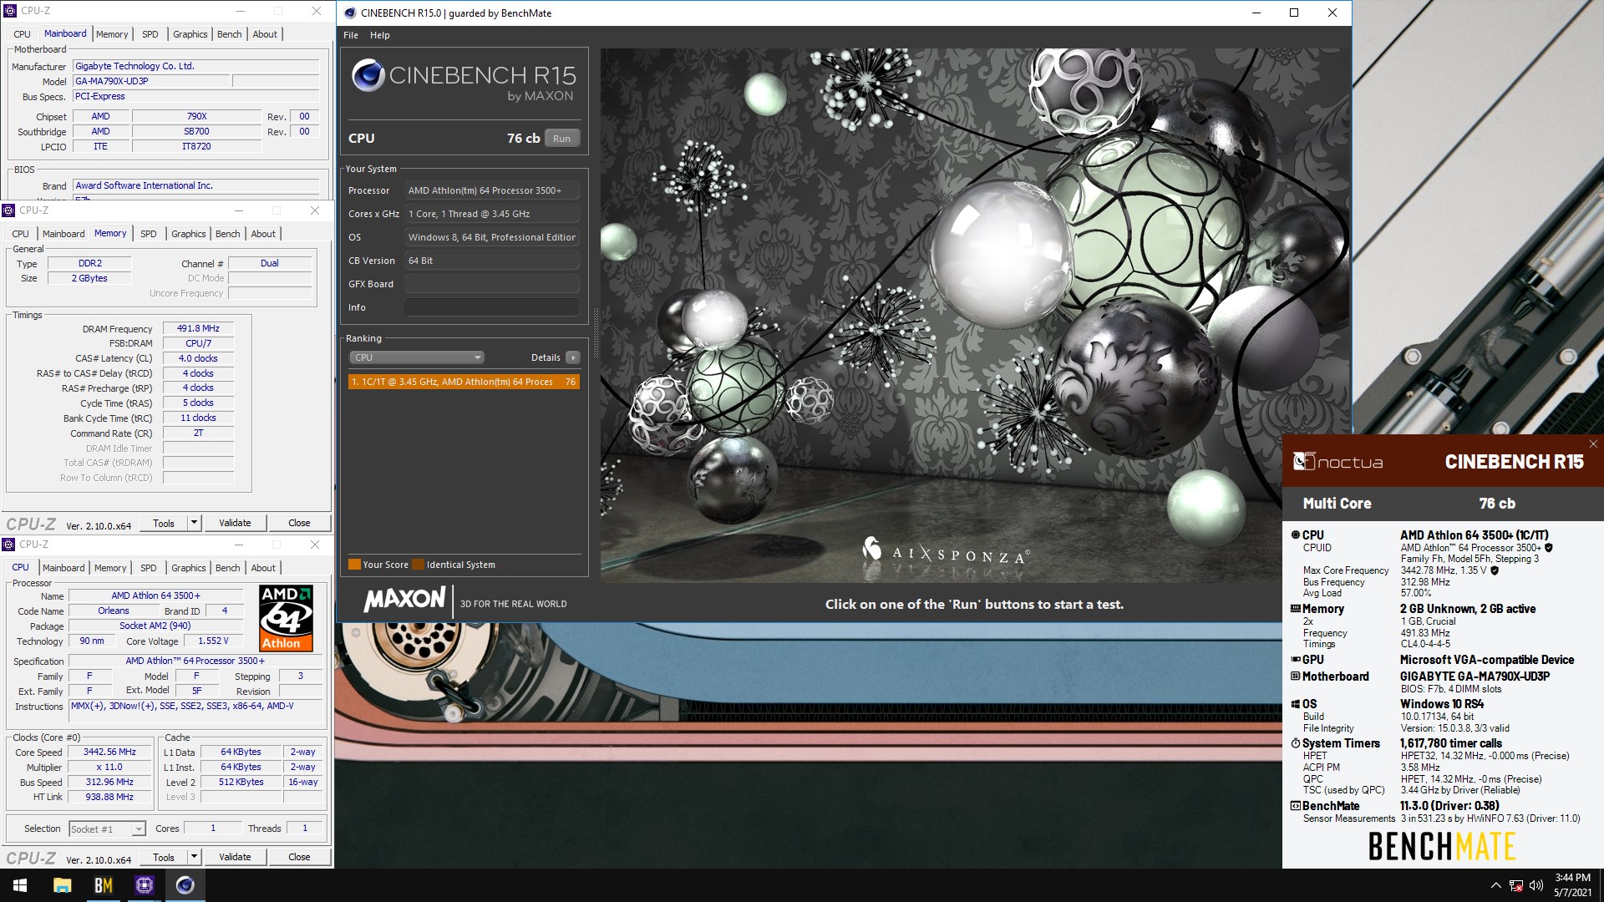The image size is (1604, 902).
Task: Open About tab in top CPU-Z window
Action: click(265, 34)
